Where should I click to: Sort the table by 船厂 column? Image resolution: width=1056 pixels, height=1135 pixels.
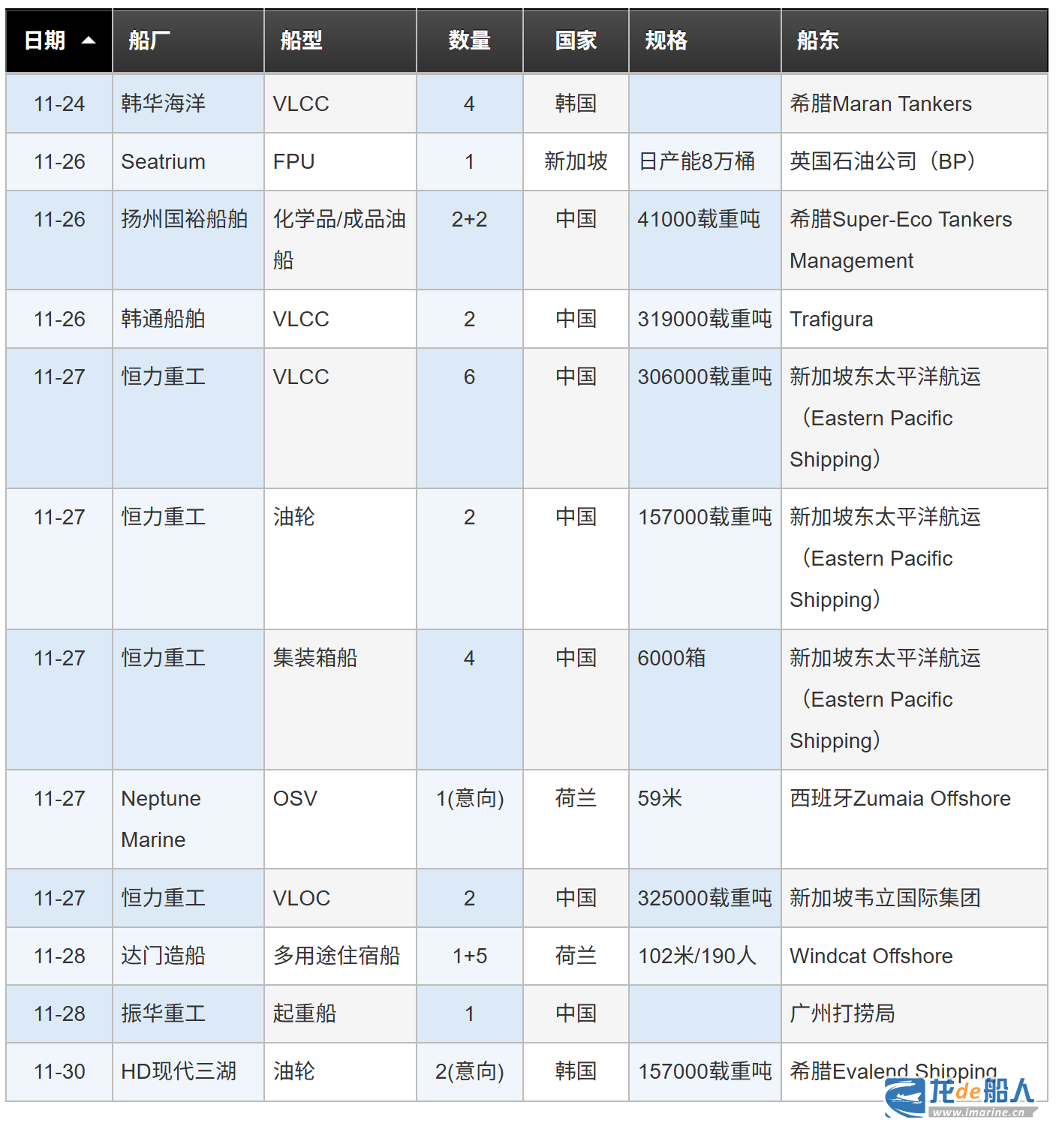pyautogui.click(x=149, y=41)
